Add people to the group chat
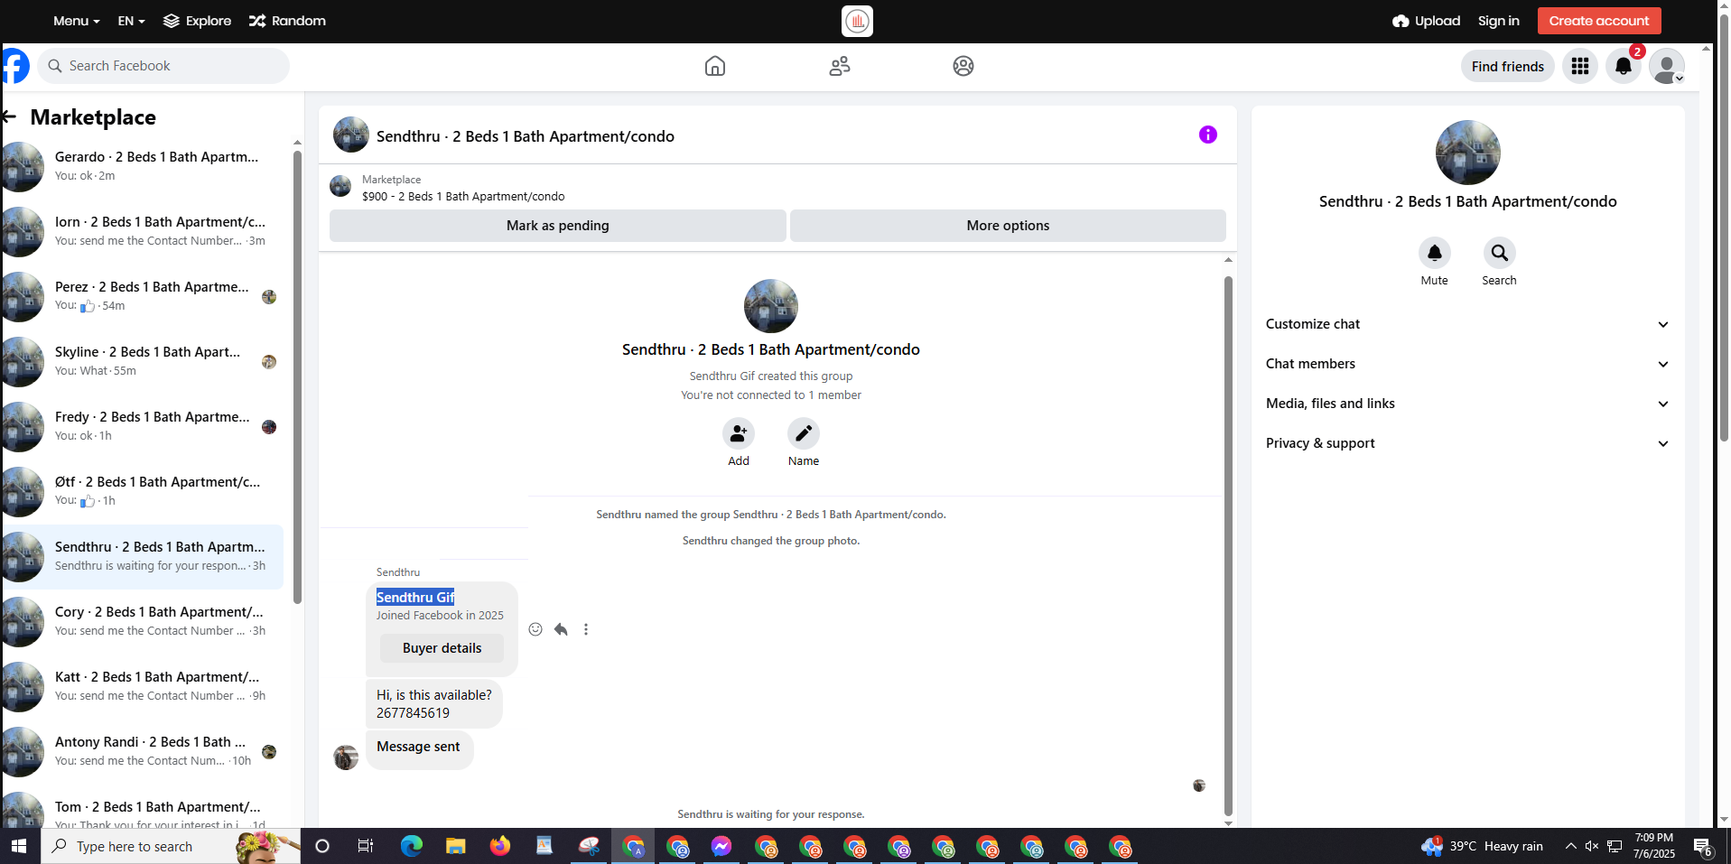The image size is (1731, 864). click(x=739, y=433)
